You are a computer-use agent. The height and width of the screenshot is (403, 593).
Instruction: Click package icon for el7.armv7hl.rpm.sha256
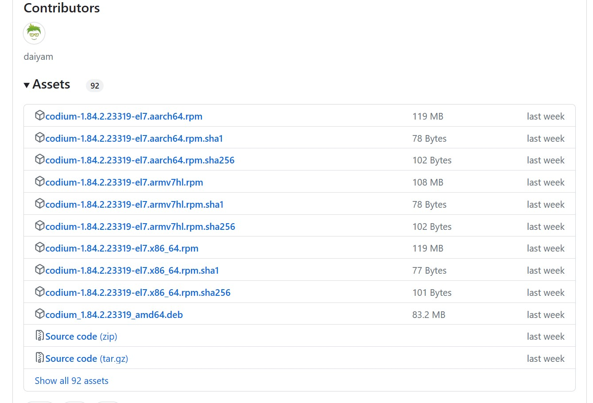39,226
